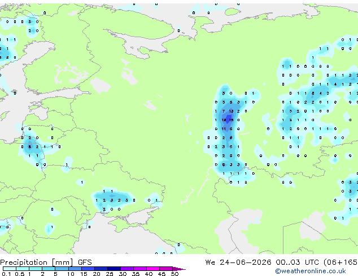The width and height of the screenshot is (358, 276).
Task: Click the 'GFS' model label
Action: click(85, 262)
